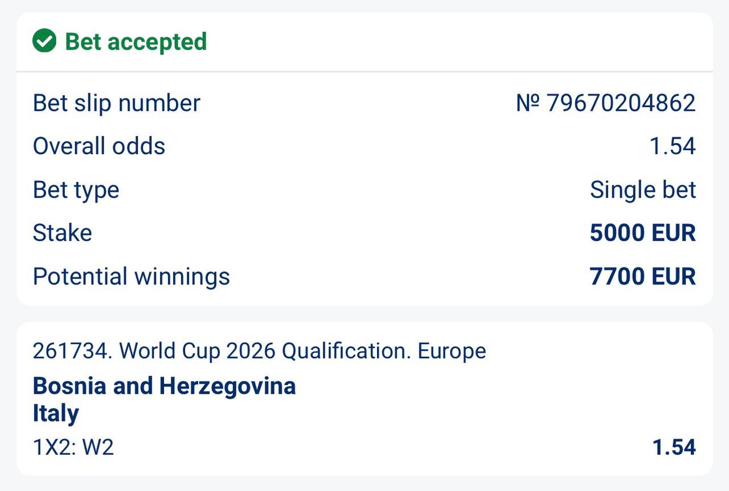Click the "Single bet" value

click(x=642, y=189)
